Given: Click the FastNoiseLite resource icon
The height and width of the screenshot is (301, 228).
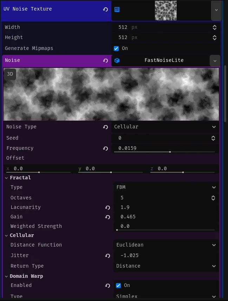Looking at the screenshot, I should click(118, 60).
